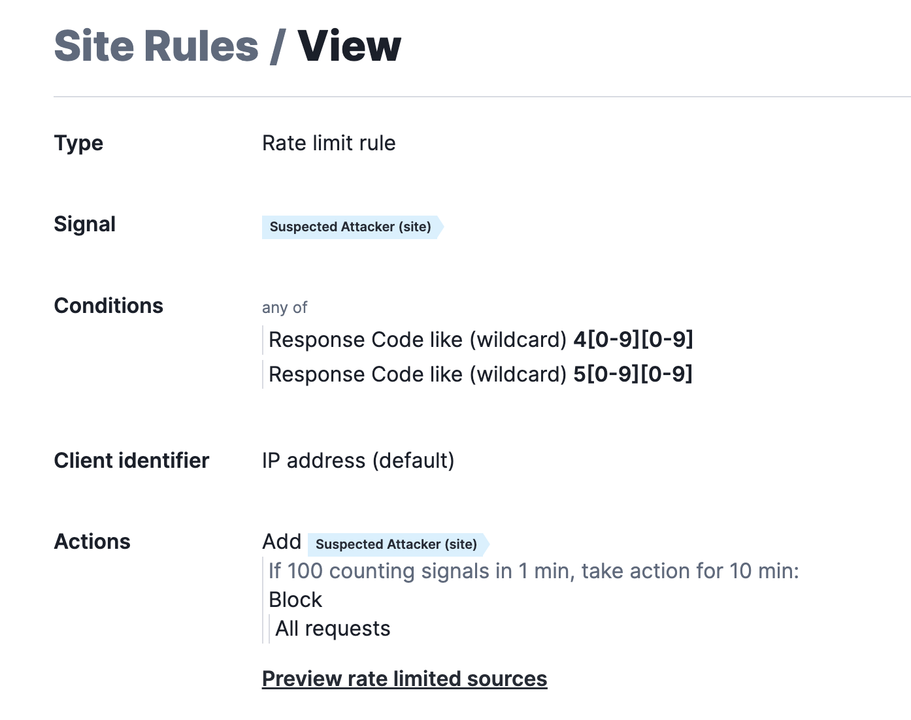Expand the Add action details
Viewport: 911px width, 720px height.
click(281, 541)
